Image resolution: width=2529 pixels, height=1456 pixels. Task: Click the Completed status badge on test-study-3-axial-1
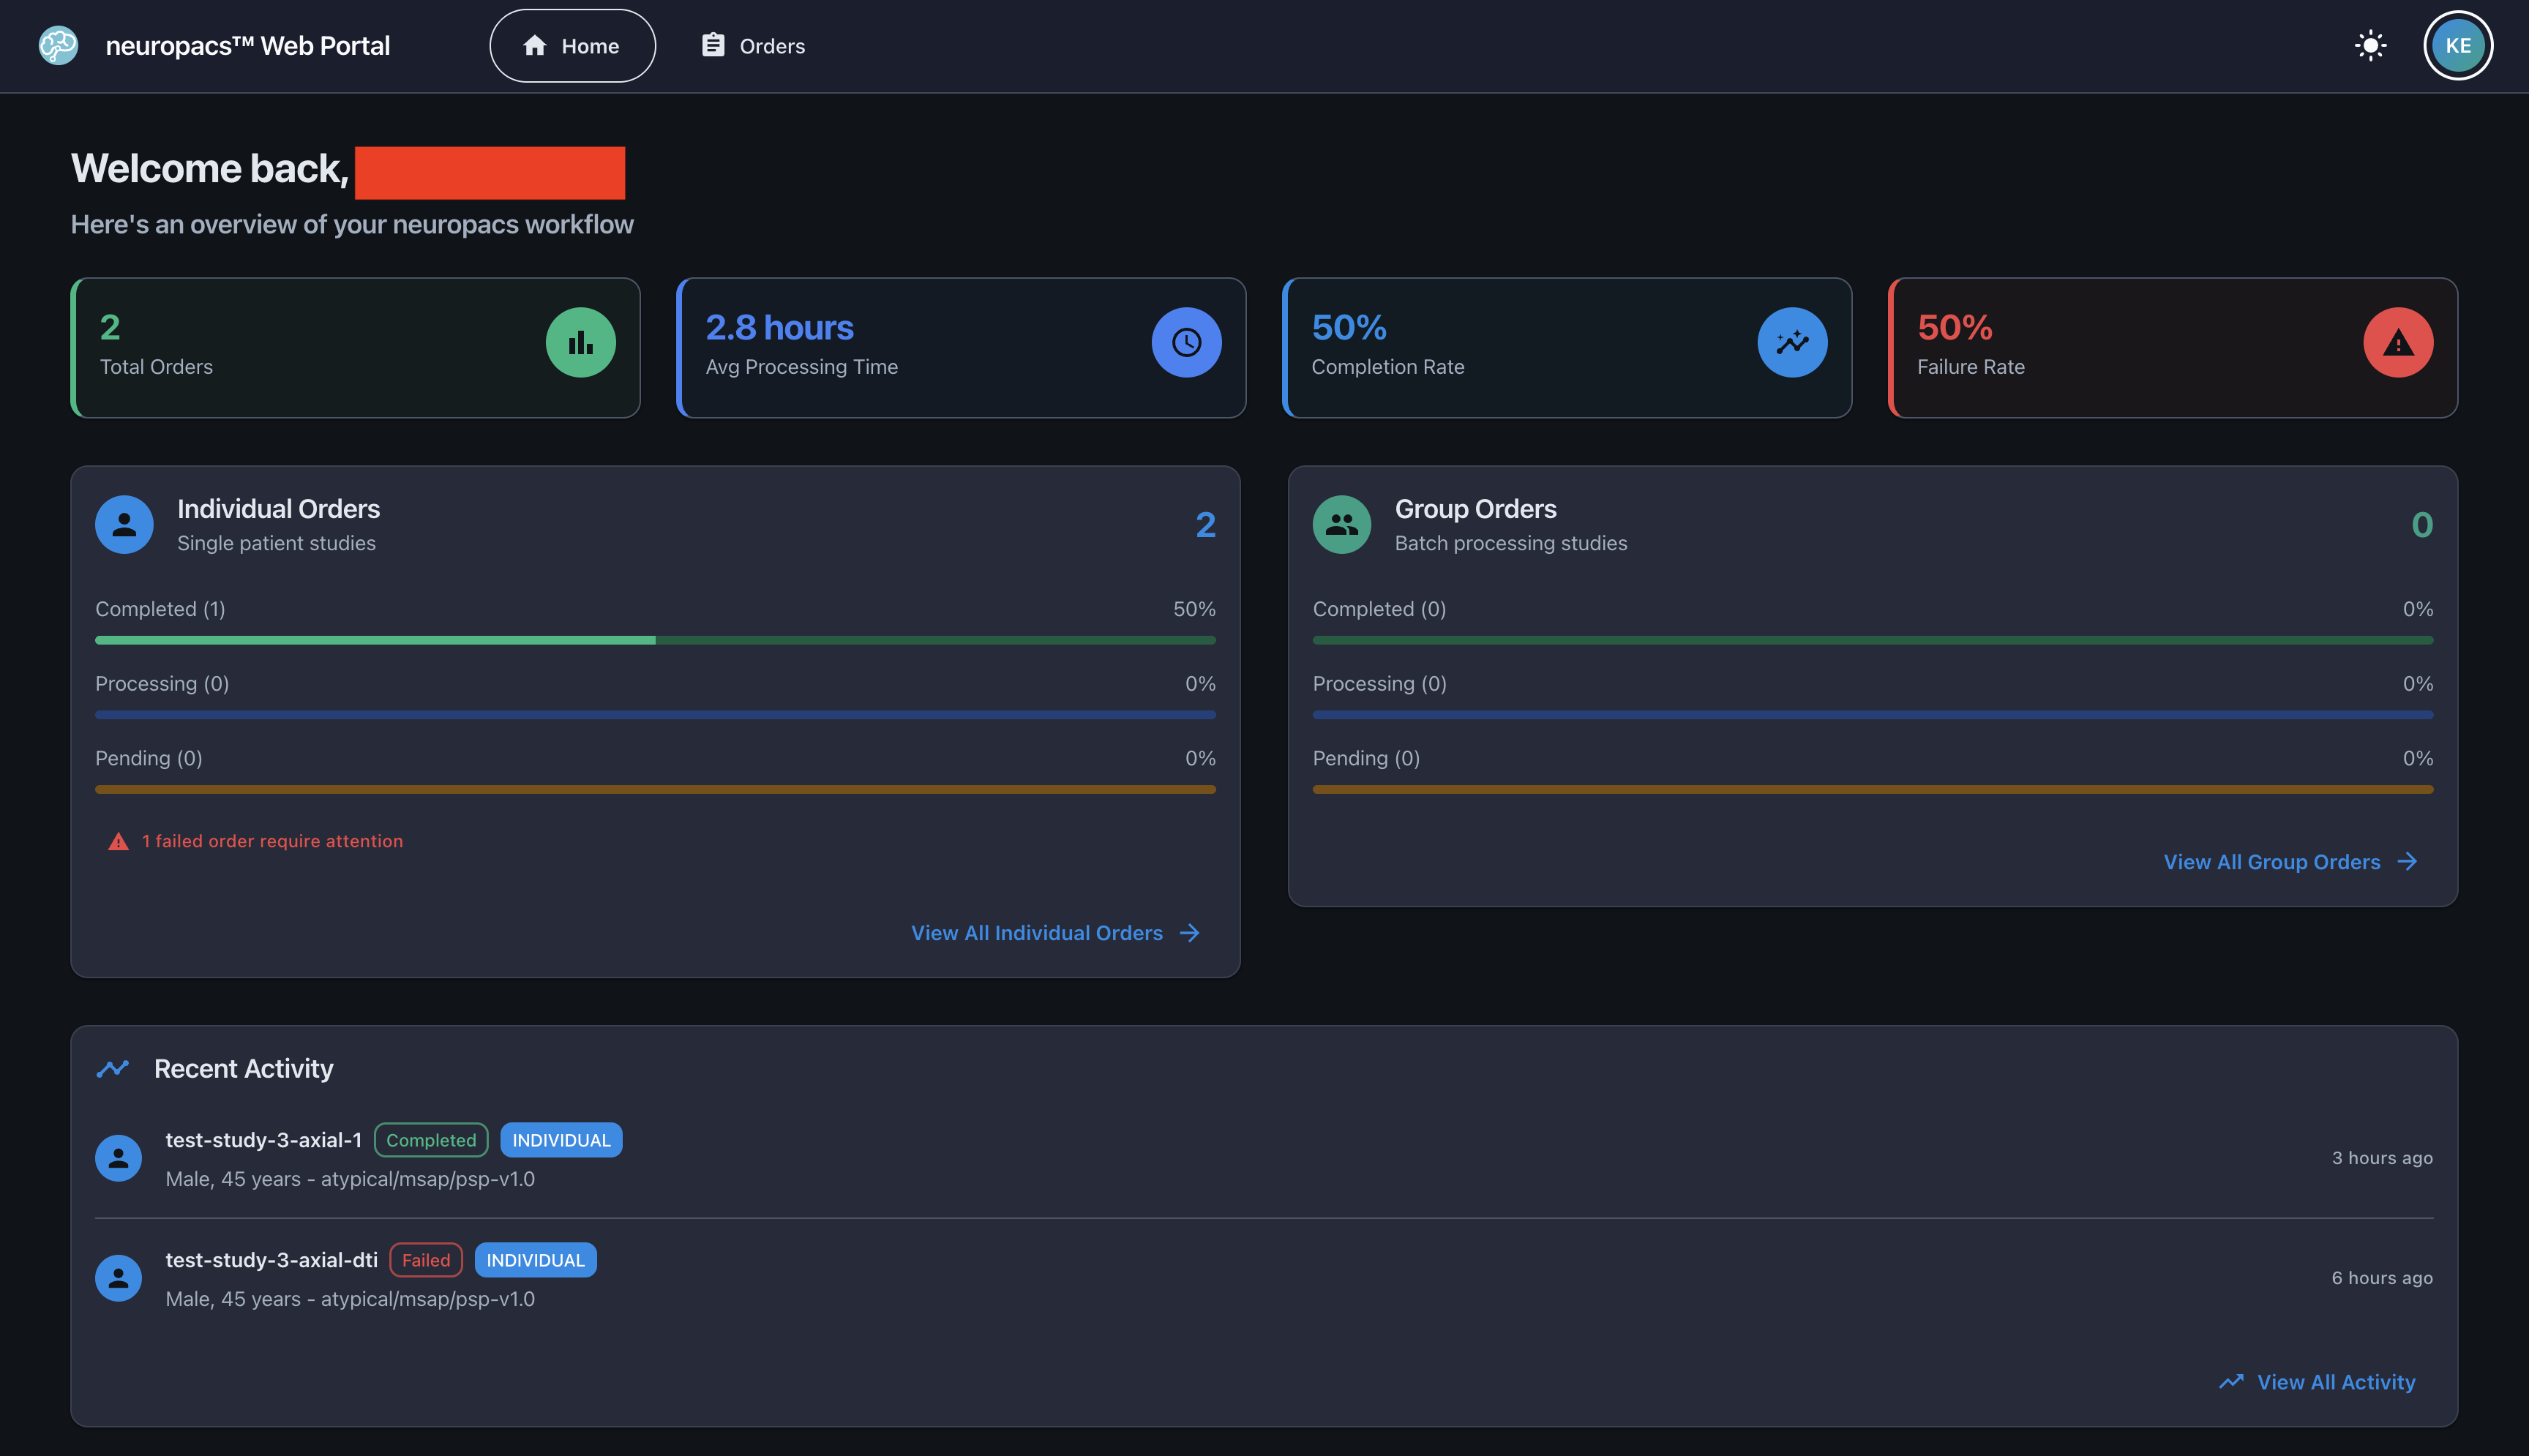click(431, 1140)
